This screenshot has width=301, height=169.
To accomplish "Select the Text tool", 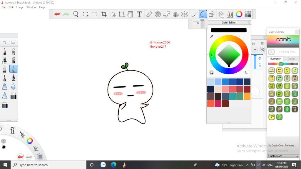I will click(x=139, y=14).
